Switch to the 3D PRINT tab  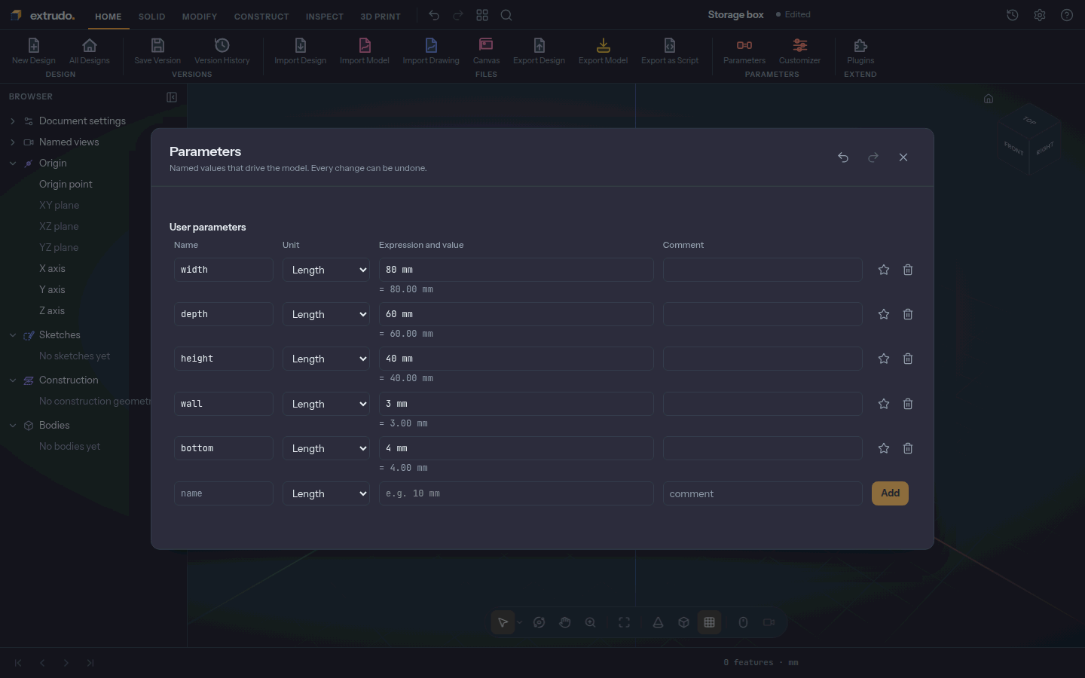381,17
